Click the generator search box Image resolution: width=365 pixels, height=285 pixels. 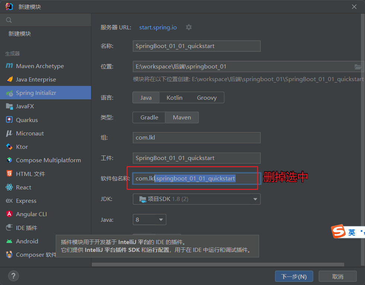pos(45,20)
